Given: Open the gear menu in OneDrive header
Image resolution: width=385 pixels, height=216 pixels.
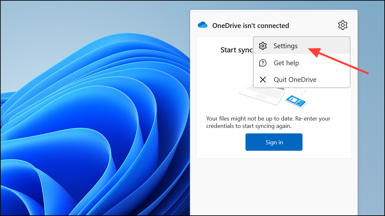Looking at the screenshot, I should pos(342,25).
